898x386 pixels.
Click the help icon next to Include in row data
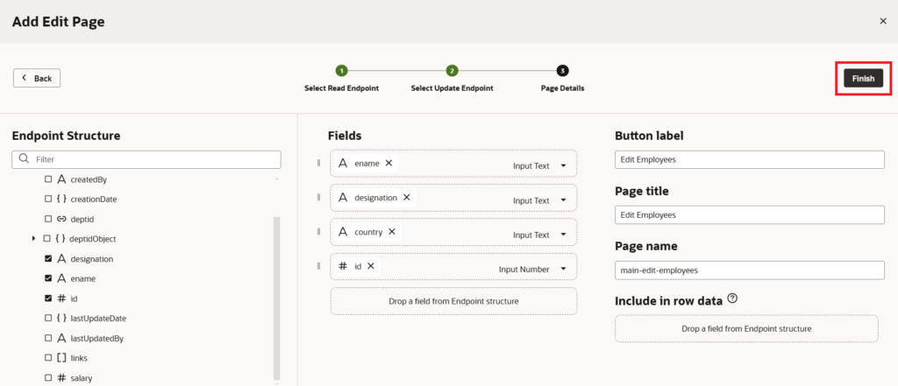pos(732,298)
